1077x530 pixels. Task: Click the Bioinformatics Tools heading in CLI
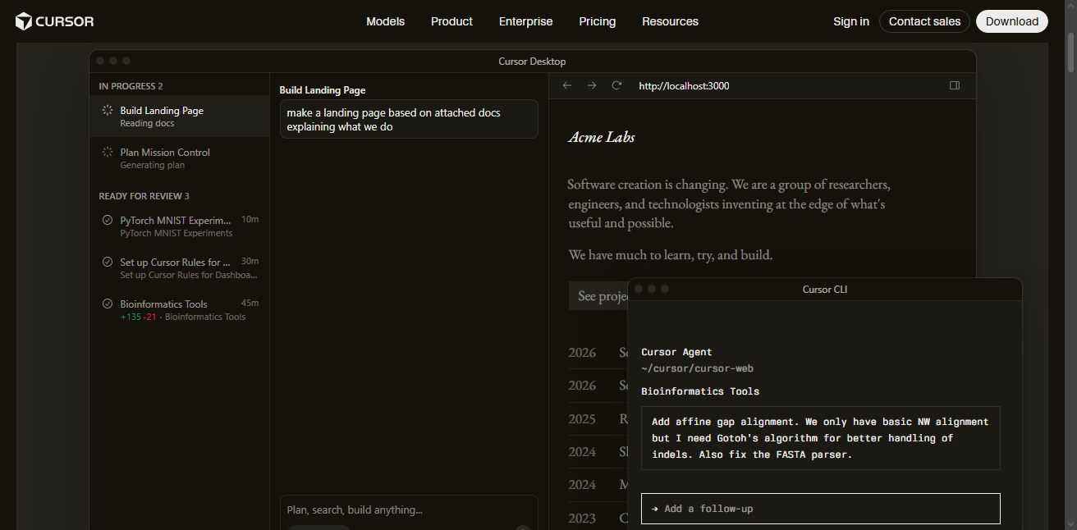click(x=700, y=391)
